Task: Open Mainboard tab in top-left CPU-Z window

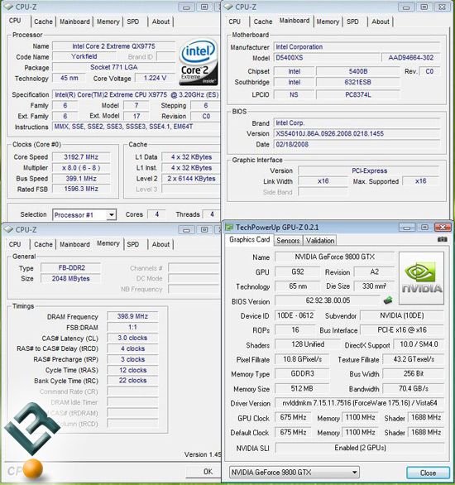Action: click(x=74, y=22)
